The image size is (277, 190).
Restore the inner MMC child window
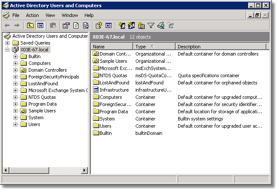(x=257, y=15)
